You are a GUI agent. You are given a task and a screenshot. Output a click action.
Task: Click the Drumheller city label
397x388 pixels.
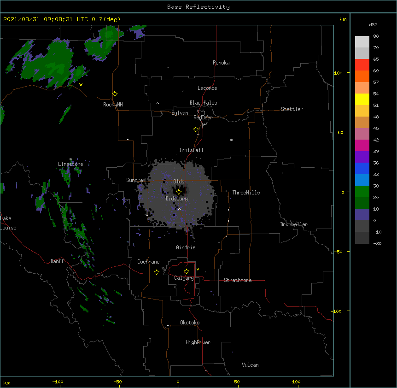tap(294, 224)
